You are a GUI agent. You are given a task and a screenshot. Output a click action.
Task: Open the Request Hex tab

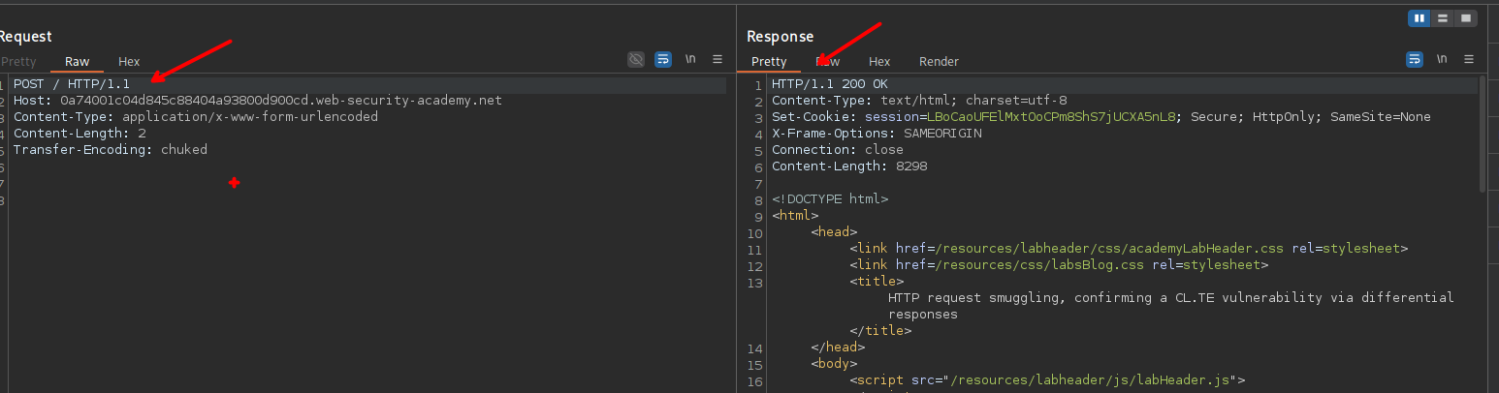[x=129, y=61]
